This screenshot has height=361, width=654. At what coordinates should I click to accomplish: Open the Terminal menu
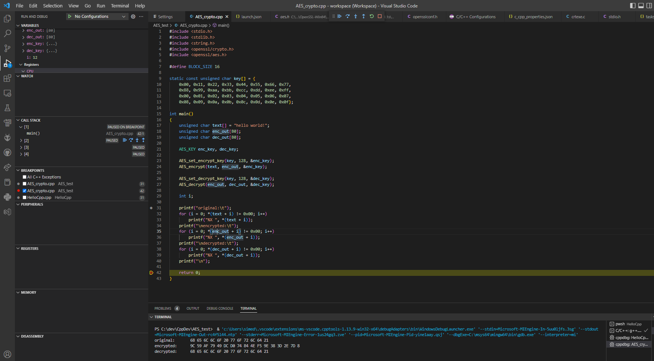(120, 6)
